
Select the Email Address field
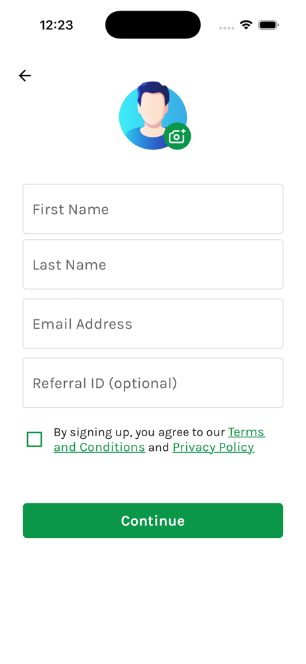(x=153, y=323)
